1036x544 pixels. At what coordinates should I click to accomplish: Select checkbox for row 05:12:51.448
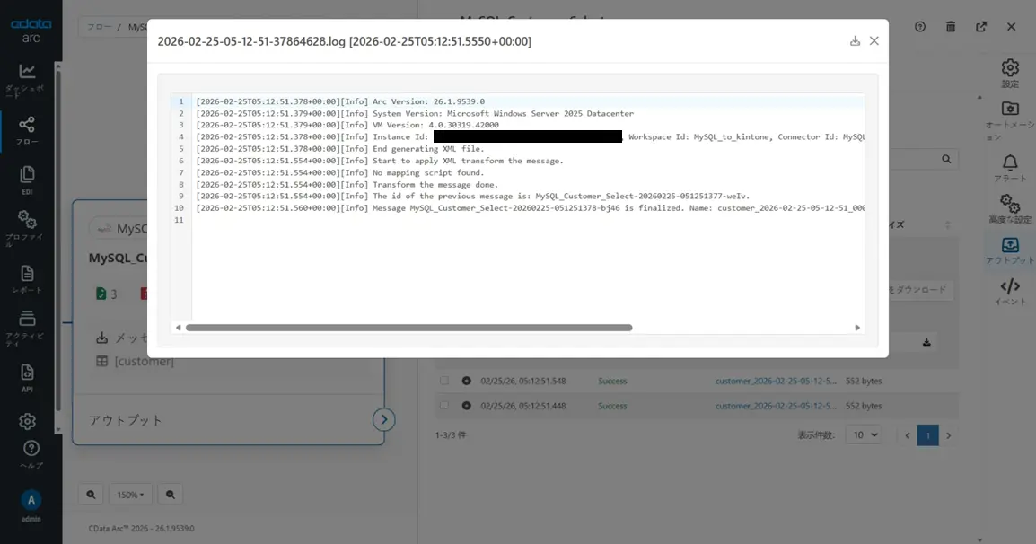444,406
